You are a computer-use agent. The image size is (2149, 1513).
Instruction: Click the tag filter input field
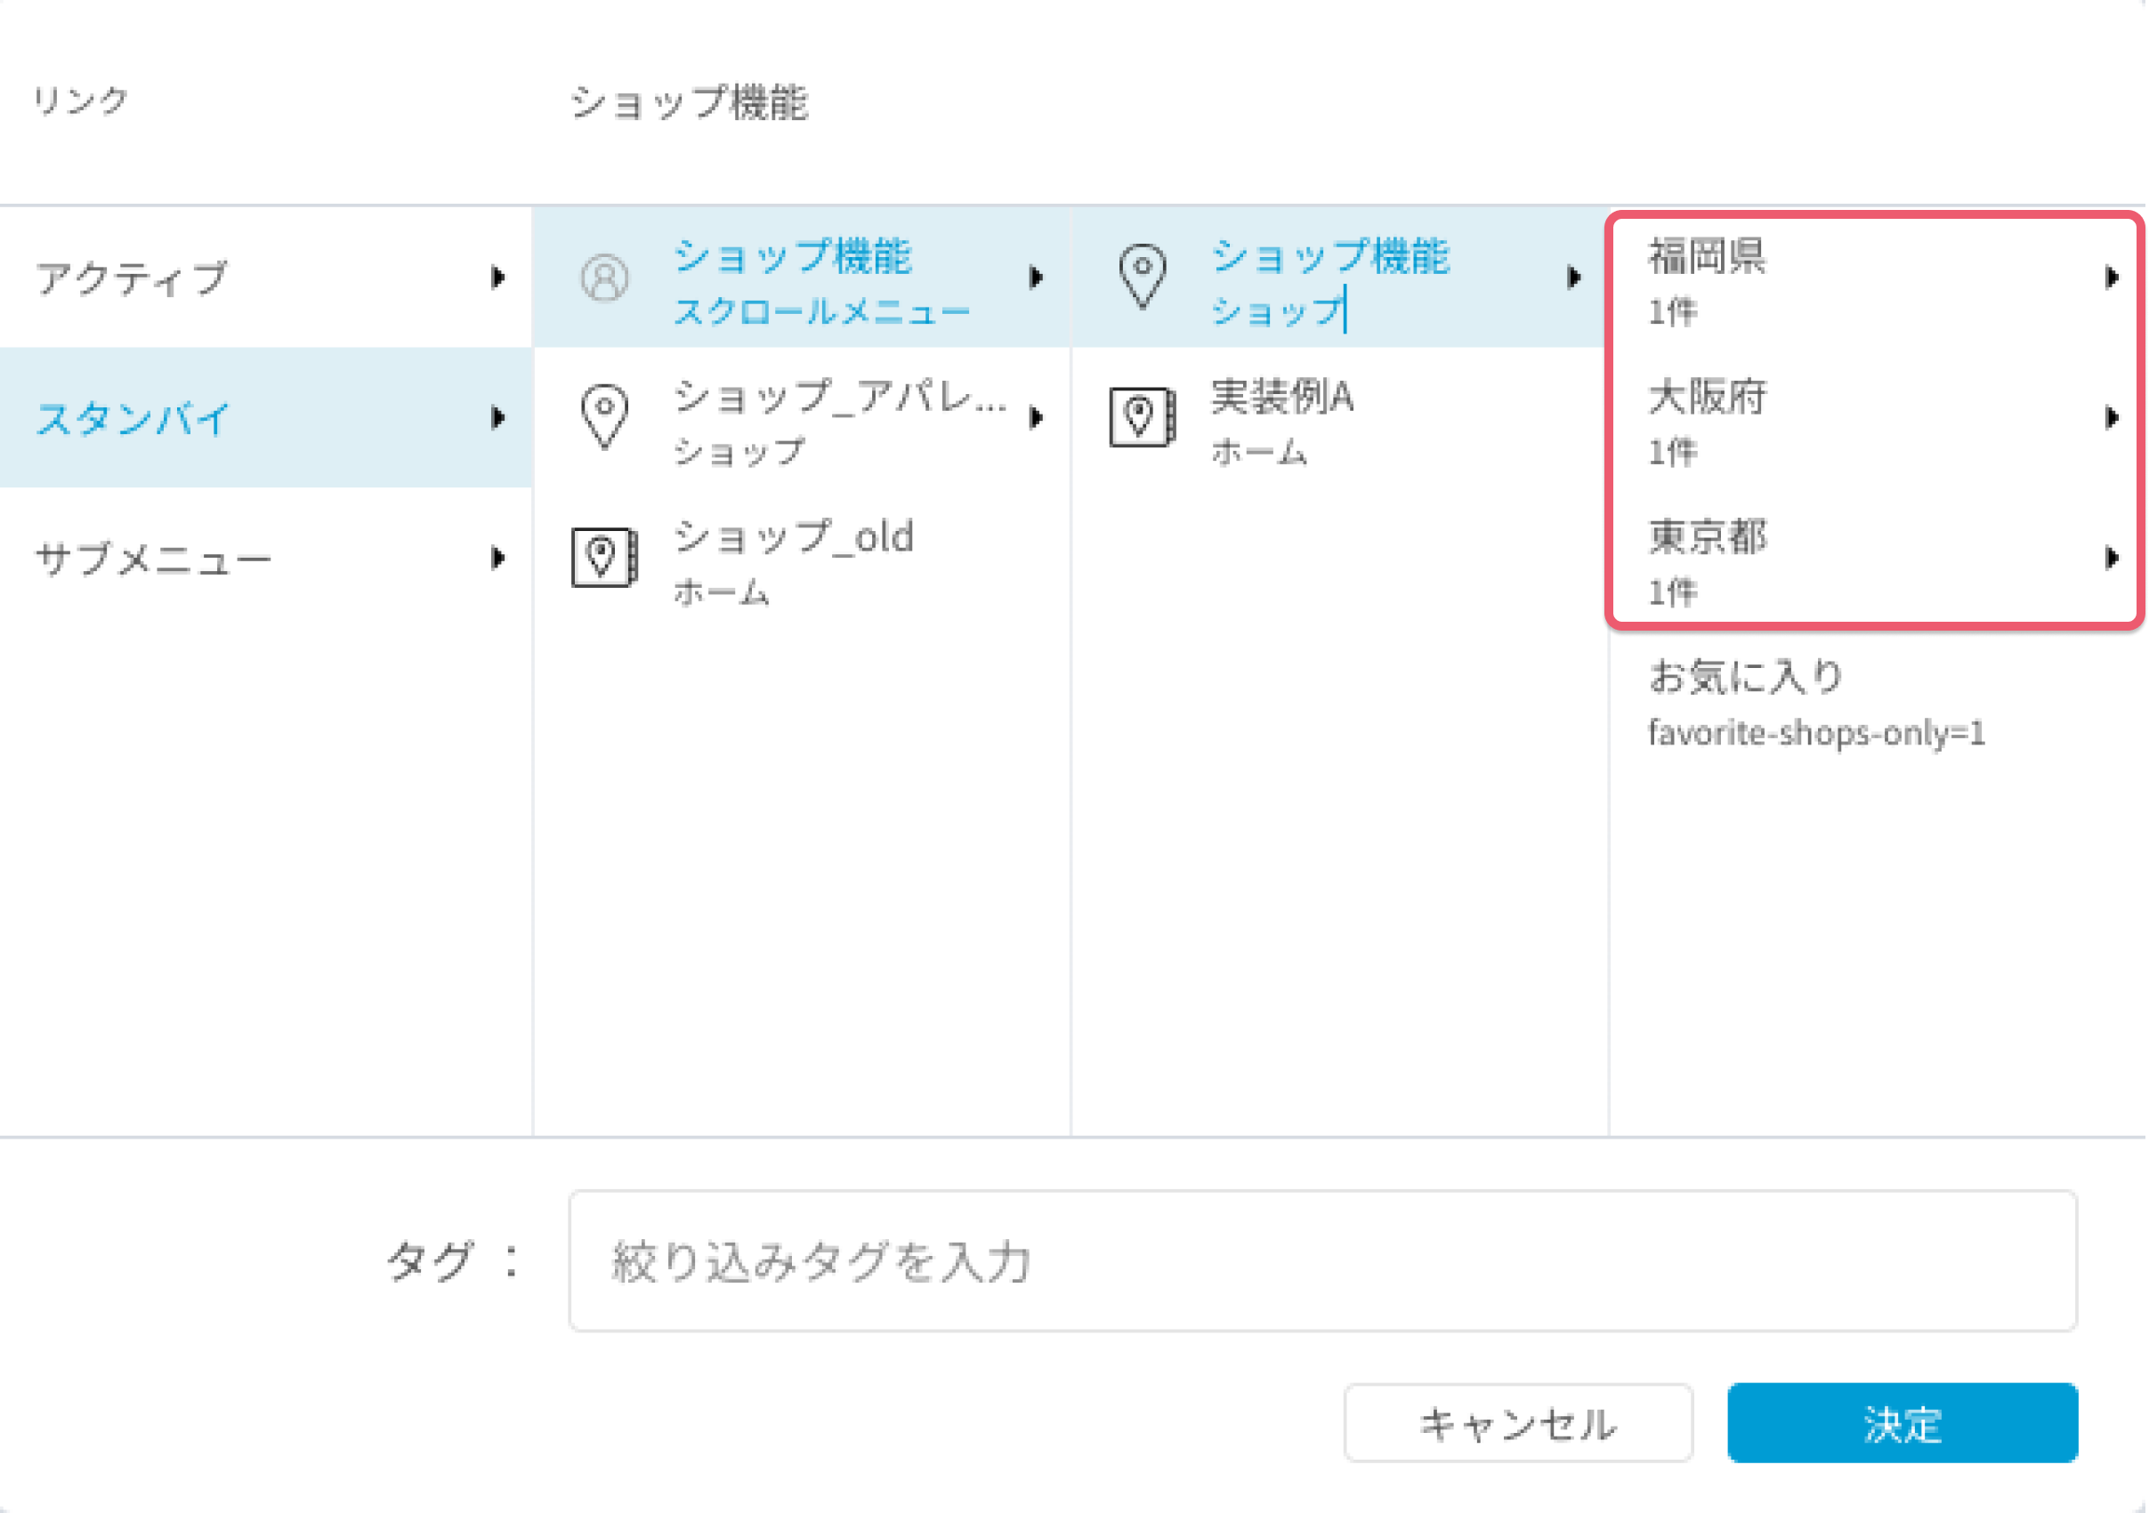pyautogui.click(x=1323, y=1260)
